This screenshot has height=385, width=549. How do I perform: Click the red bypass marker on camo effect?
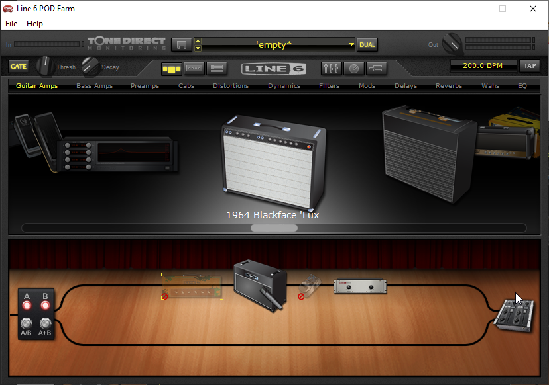pyautogui.click(x=164, y=296)
